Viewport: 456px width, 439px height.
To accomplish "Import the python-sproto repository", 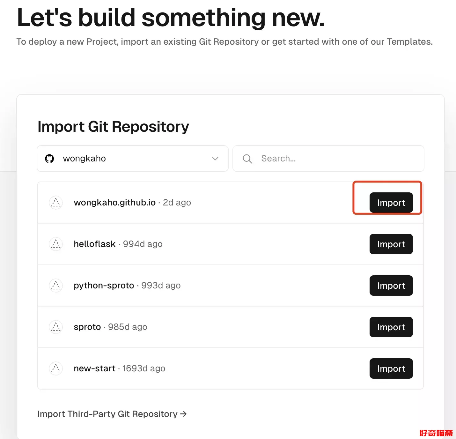I will [391, 286].
